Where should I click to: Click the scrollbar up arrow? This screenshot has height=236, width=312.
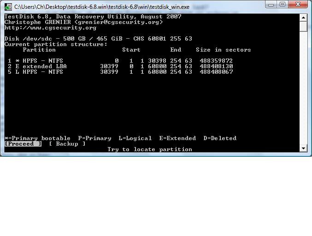[x=303, y=18]
